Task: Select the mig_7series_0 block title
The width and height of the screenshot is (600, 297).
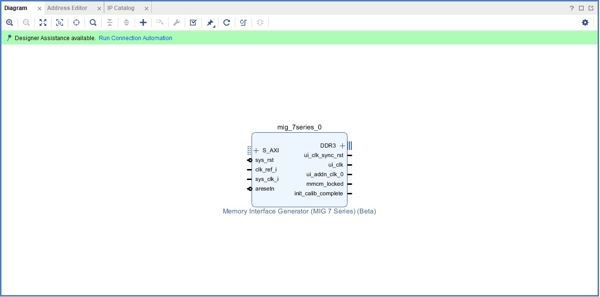Action: 299,127
